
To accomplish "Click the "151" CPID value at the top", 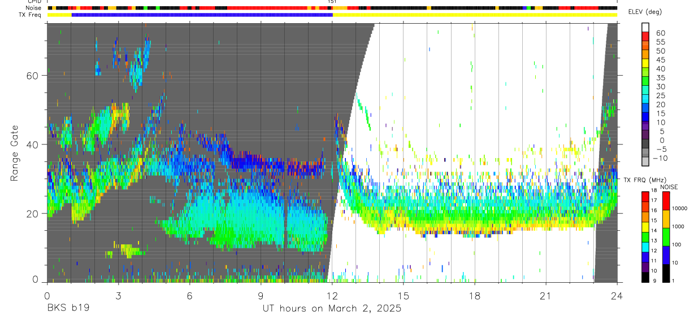I will (x=332, y=2).
